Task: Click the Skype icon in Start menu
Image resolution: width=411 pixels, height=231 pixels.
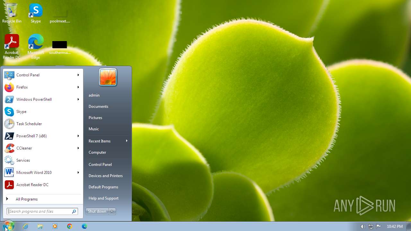Action: point(9,112)
